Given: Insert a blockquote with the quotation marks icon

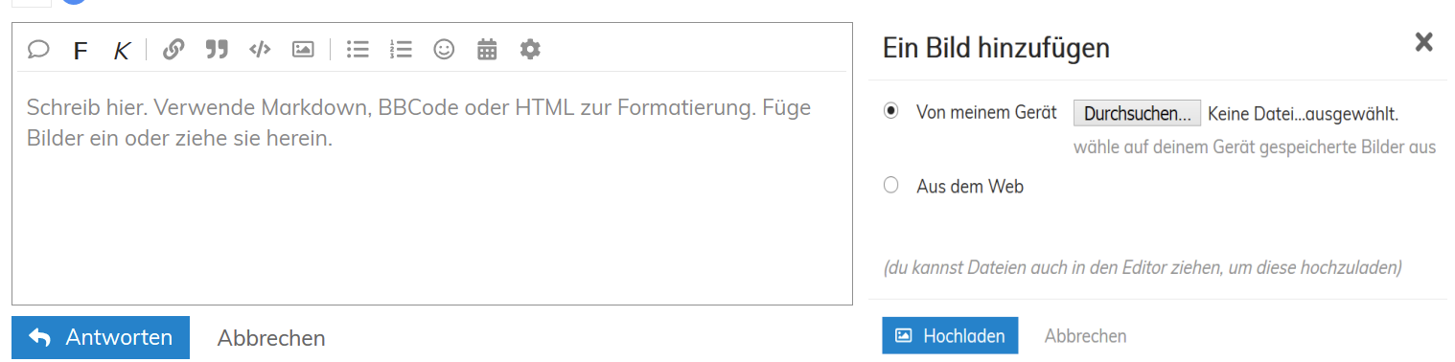Looking at the screenshot, I should (x=217, y=49).
